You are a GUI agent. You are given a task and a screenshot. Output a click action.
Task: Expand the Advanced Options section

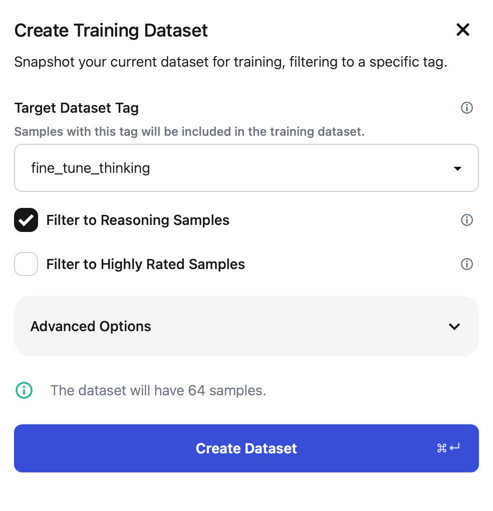tap(246, 327)
